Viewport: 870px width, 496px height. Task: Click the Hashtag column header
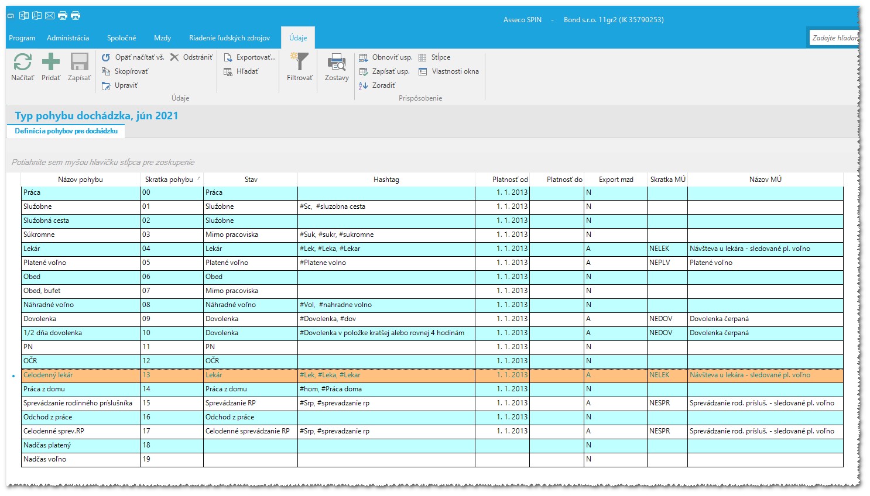tap(386, 180)
